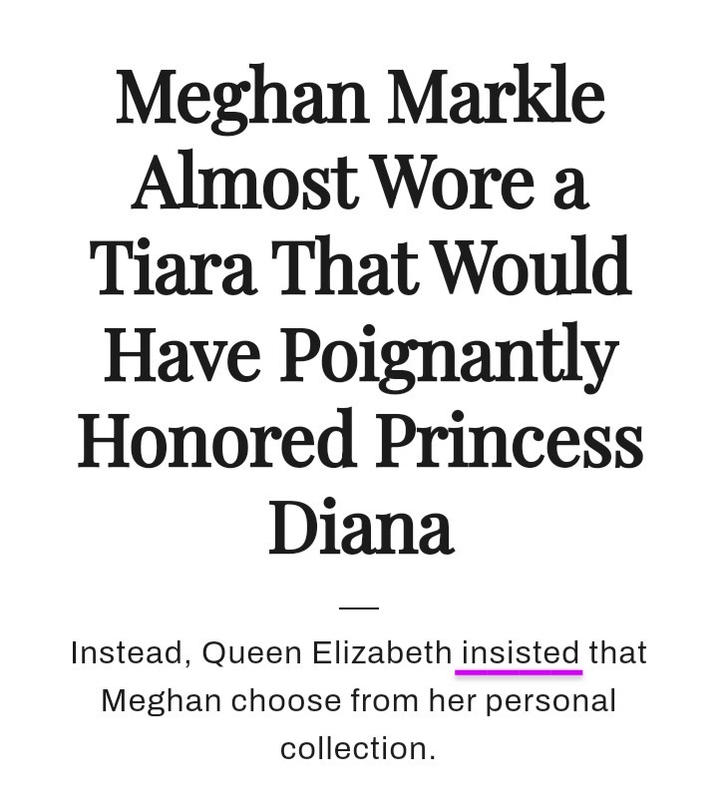718x798 pixels.
Task: Click the word "Tiara" in headline
Action: click(173, 266)
